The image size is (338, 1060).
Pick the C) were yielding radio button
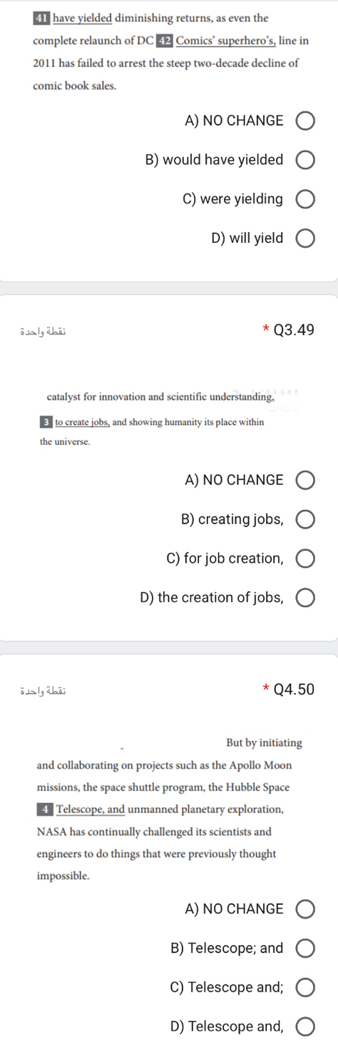coord(305,199)
